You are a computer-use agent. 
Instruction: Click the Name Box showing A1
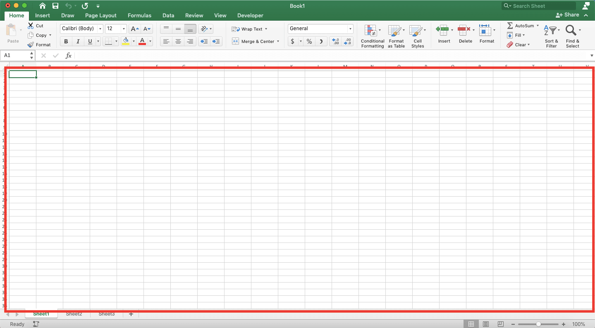coord(19,55)
